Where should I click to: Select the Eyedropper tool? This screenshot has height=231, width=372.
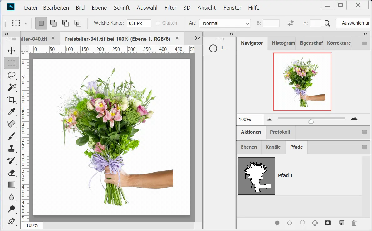[12, 112]
